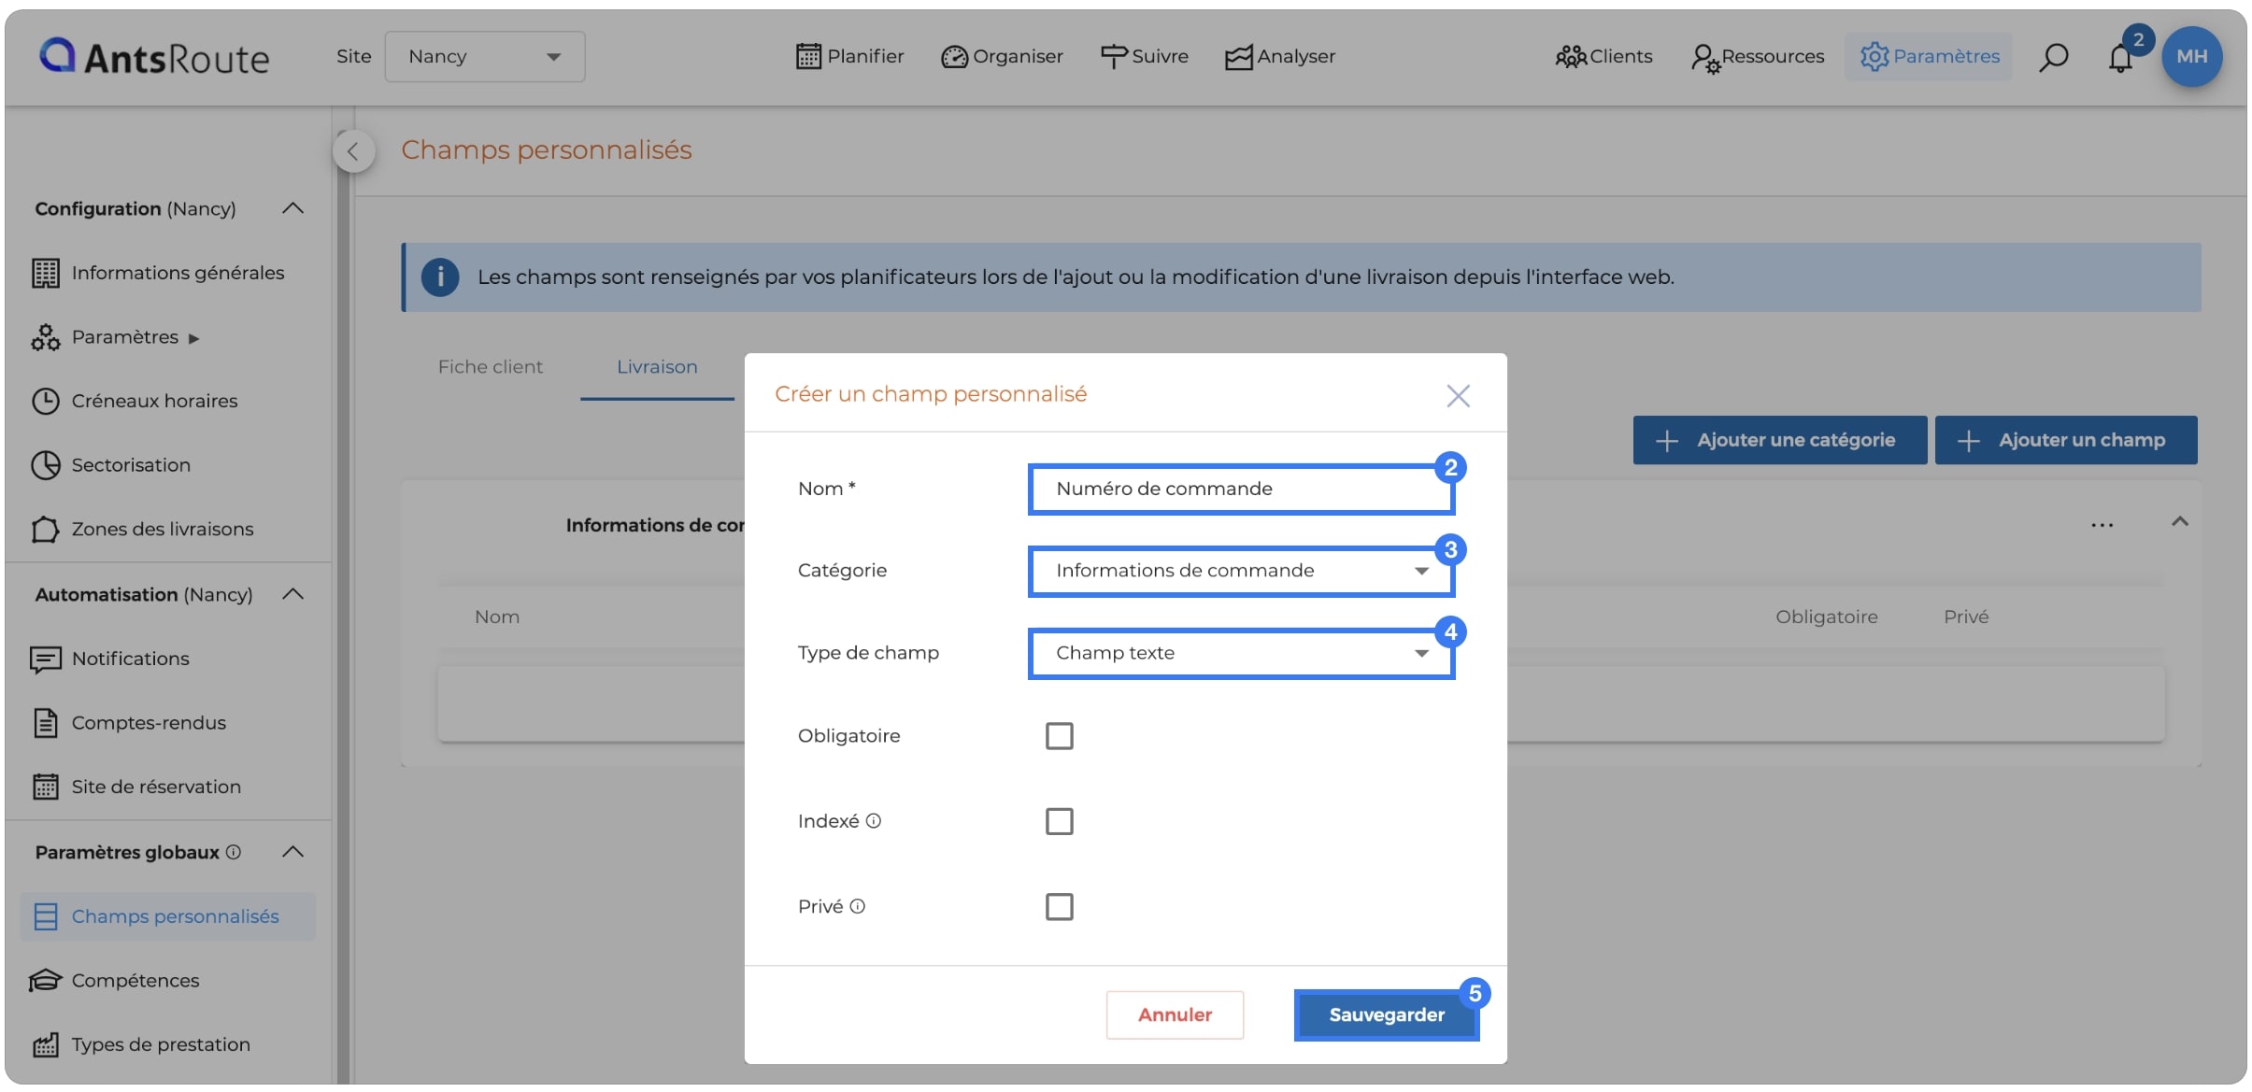Open the Planifier menu
The height and width of the screenshot is (1092, 2252).
coord(849,57)
